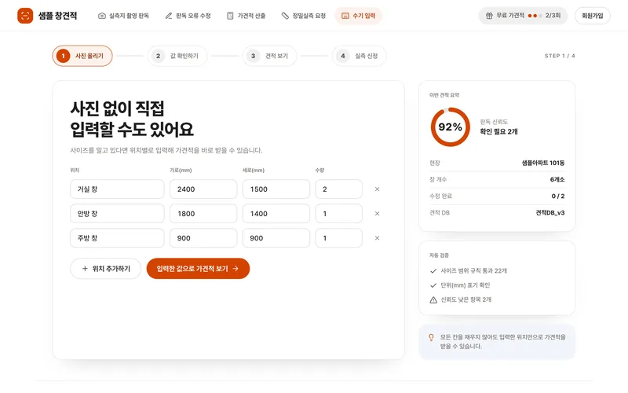628x393 pixels.
Task: Click the quantity field in 안방 창 row
Action: [339, 214]
